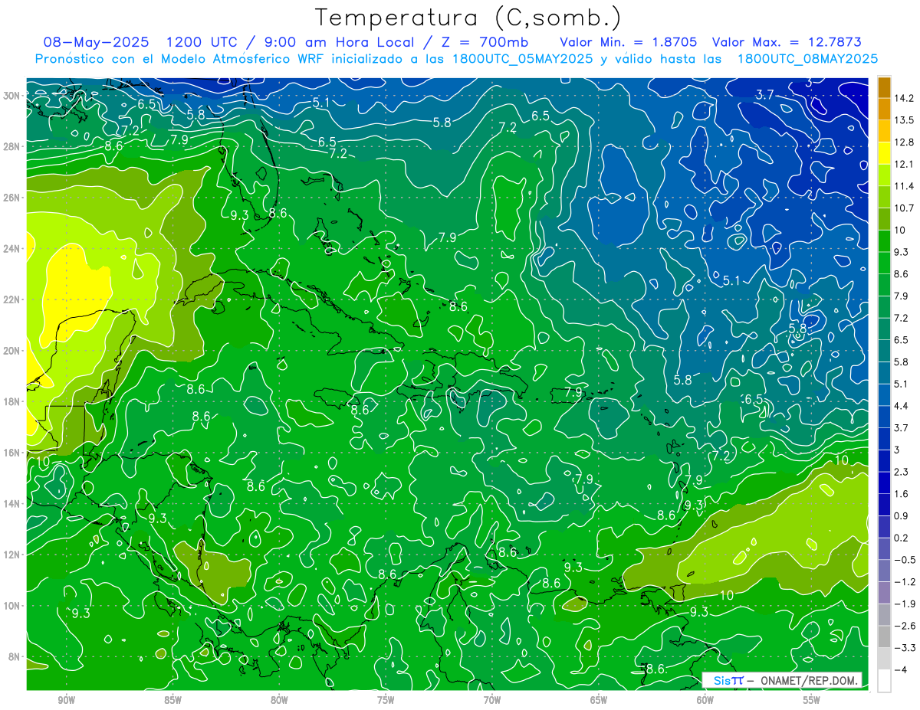Screen dimensions: 920x710
Task: Click the 20N latitude axis label
Action: point(11,351)
